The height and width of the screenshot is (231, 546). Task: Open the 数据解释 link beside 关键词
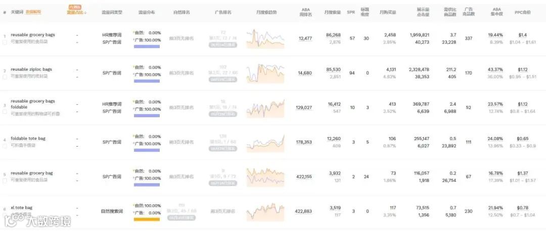[x=34, y=12]
